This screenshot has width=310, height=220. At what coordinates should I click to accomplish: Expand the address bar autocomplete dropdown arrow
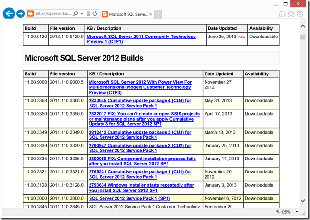[x=81, y=14]
